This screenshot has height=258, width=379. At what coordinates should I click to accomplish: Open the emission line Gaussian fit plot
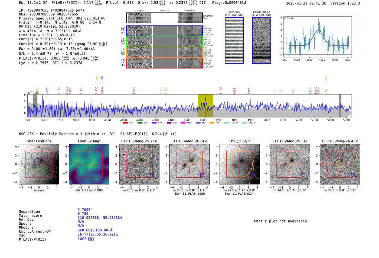point(317,37)
